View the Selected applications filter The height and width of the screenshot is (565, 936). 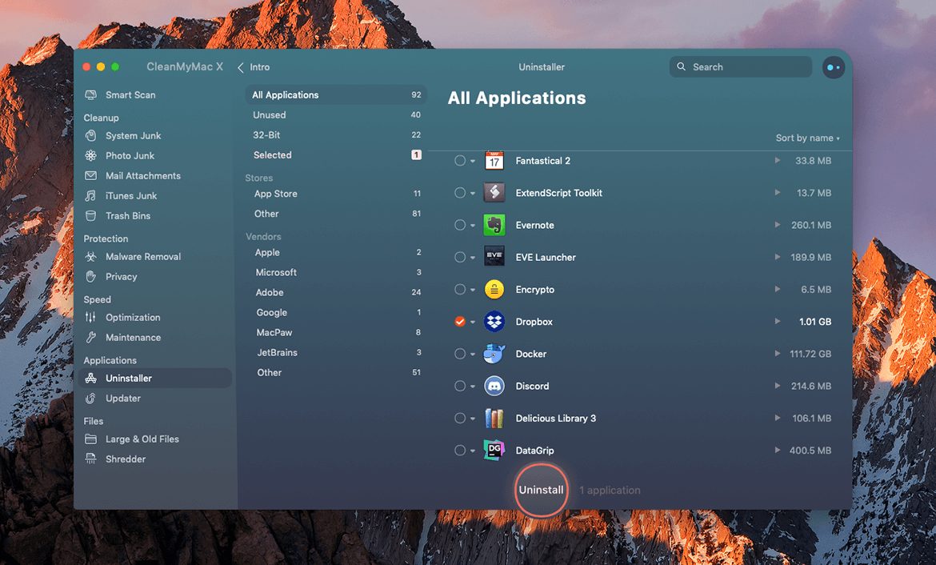coord(336,154)
